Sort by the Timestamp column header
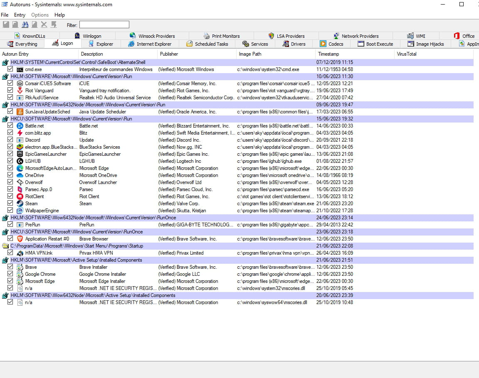This screenshot has width=479, height=378. 355,54
